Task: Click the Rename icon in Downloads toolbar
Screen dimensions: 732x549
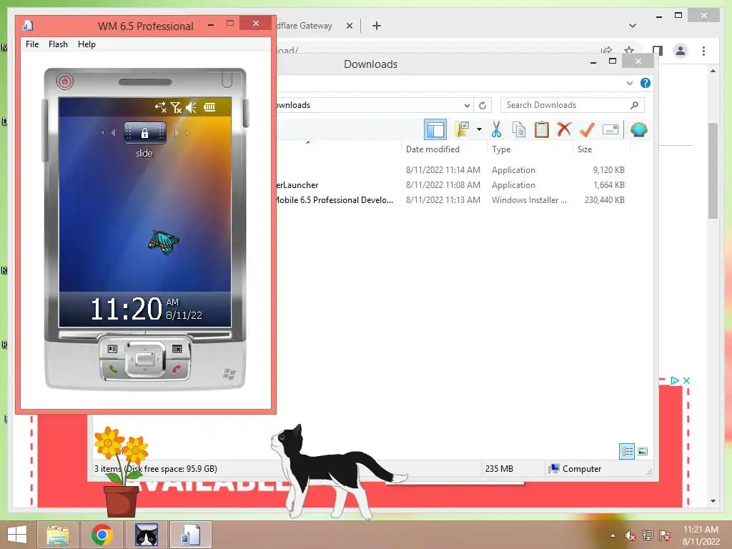Action: (610, 129)
